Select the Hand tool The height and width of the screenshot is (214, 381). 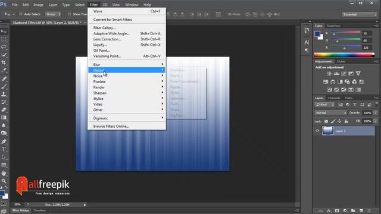[4, 173]
